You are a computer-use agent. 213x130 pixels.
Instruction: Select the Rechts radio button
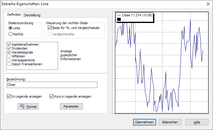(10, 34)
